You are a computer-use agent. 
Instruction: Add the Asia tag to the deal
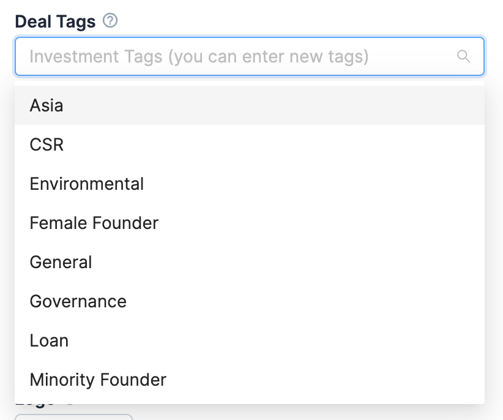pos(47,106)
